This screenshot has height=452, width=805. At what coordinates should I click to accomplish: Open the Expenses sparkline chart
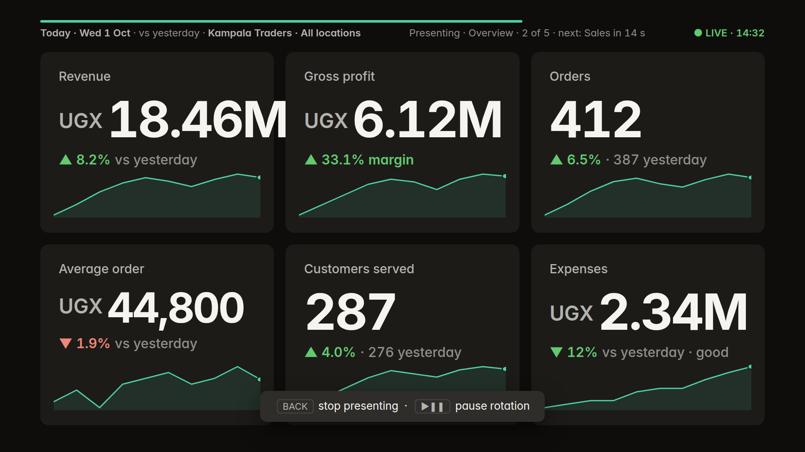click(648, 387)
